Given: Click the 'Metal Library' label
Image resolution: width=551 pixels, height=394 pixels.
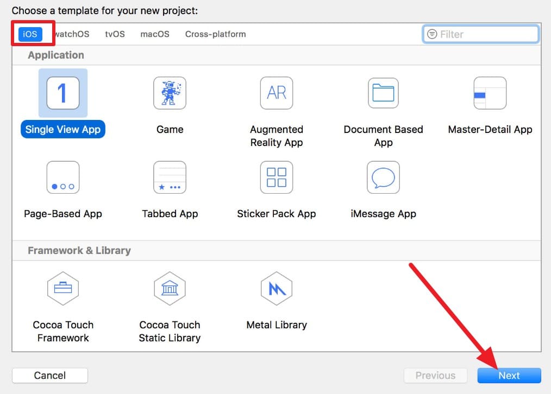Looking at the screenshot, I should [277, 325].
